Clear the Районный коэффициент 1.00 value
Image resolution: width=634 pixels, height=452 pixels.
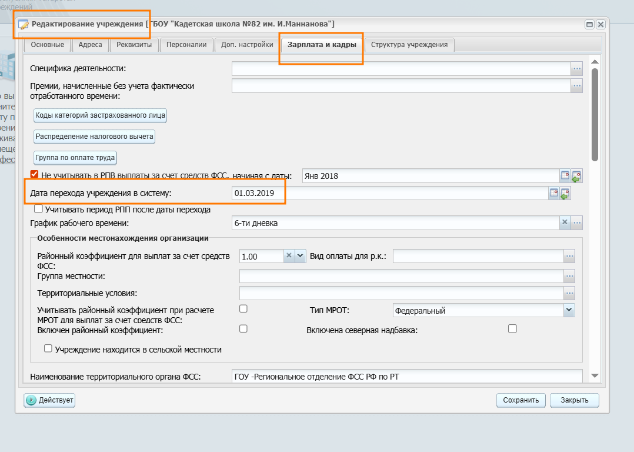(289, 256)
